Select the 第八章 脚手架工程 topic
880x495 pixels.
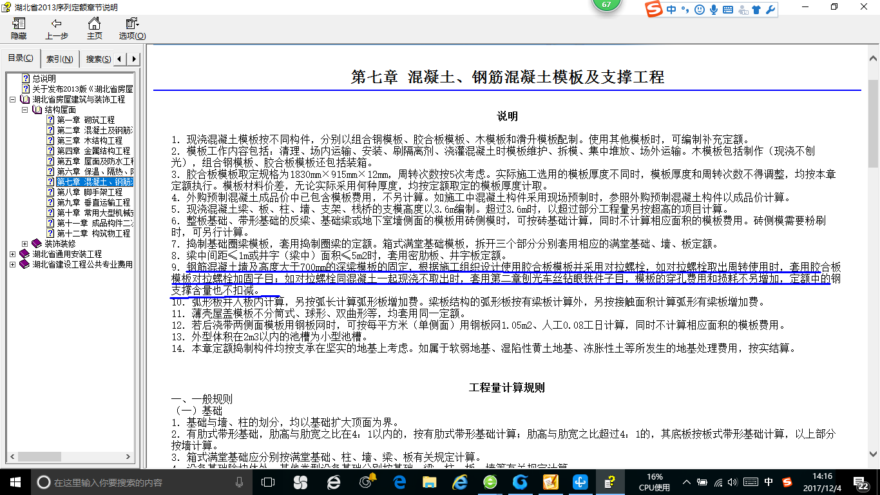pos(89,192)
